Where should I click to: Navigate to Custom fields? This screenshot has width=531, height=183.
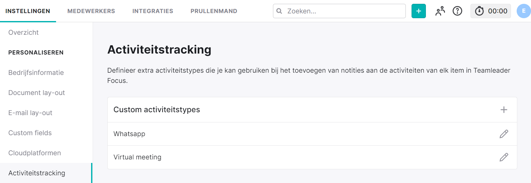pyautogui.click(x=30, y=133)
